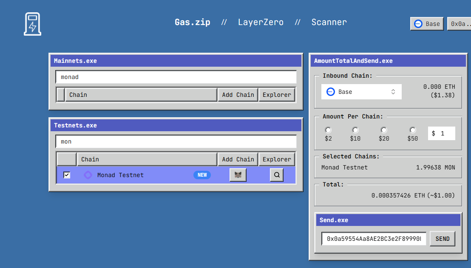The width and height of the screenshot is (471, 268).
Task: Click the Chain column header in Mainnets
Action: (x=141, y=95)
